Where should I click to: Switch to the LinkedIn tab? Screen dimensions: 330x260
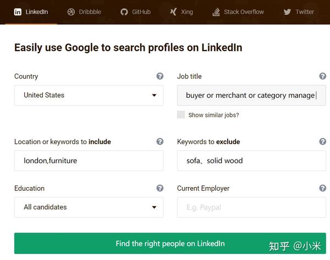(x=31, y=12)
